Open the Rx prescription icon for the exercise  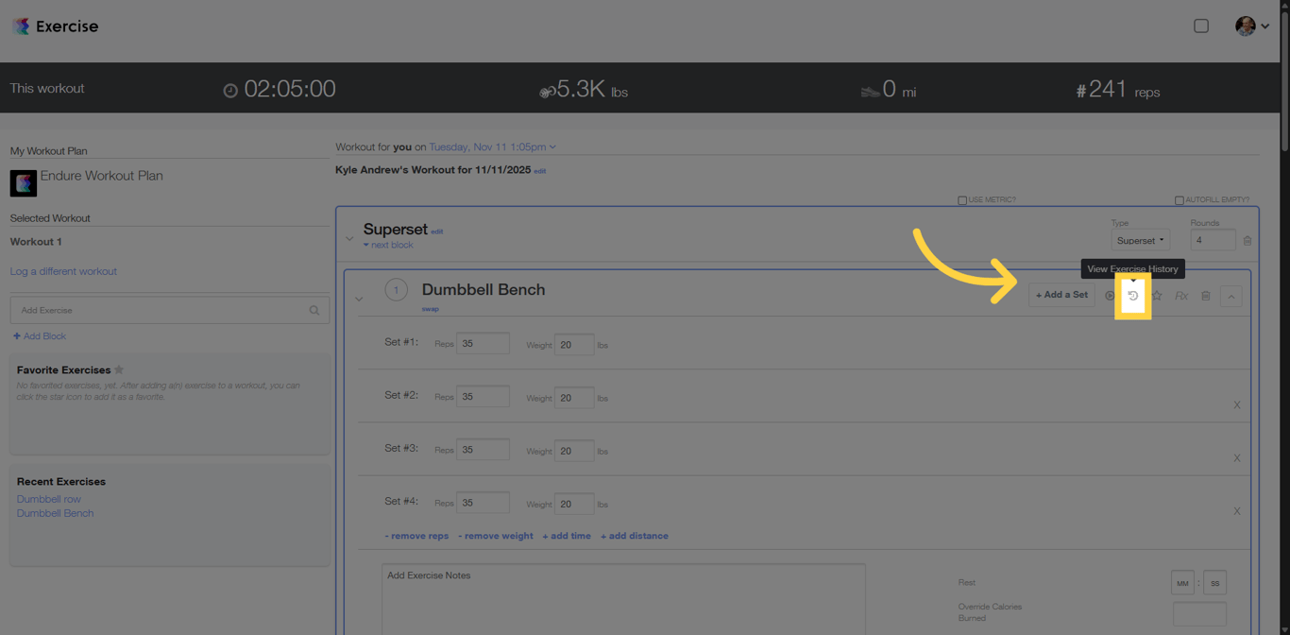(1180, 296)
